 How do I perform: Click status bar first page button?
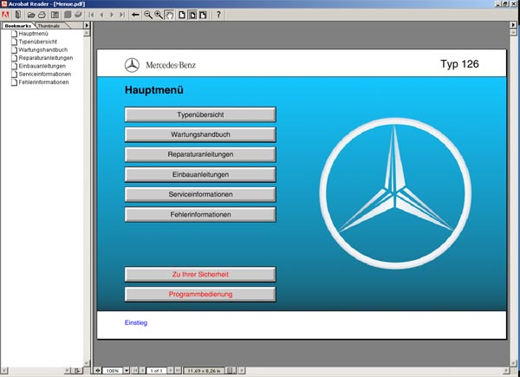tap(135, 370)
